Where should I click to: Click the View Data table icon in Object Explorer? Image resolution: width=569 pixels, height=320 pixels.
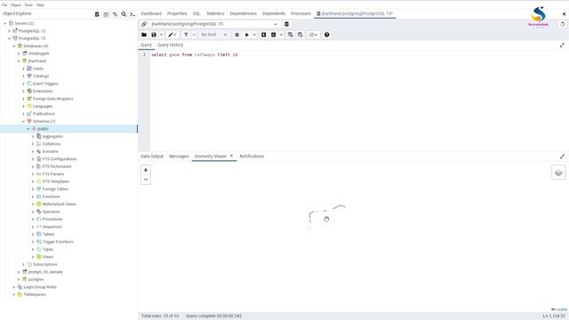(x=106, y=14)
